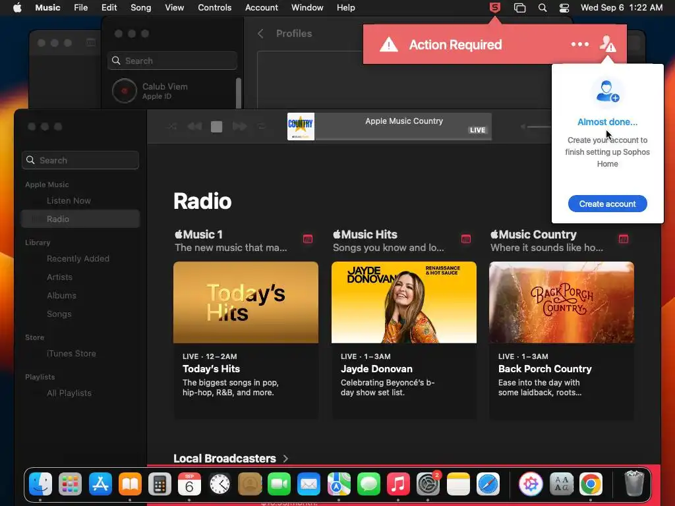Open Calculator from the Dock
This screenshot has width=675, height=506.
tap(160, 484)
